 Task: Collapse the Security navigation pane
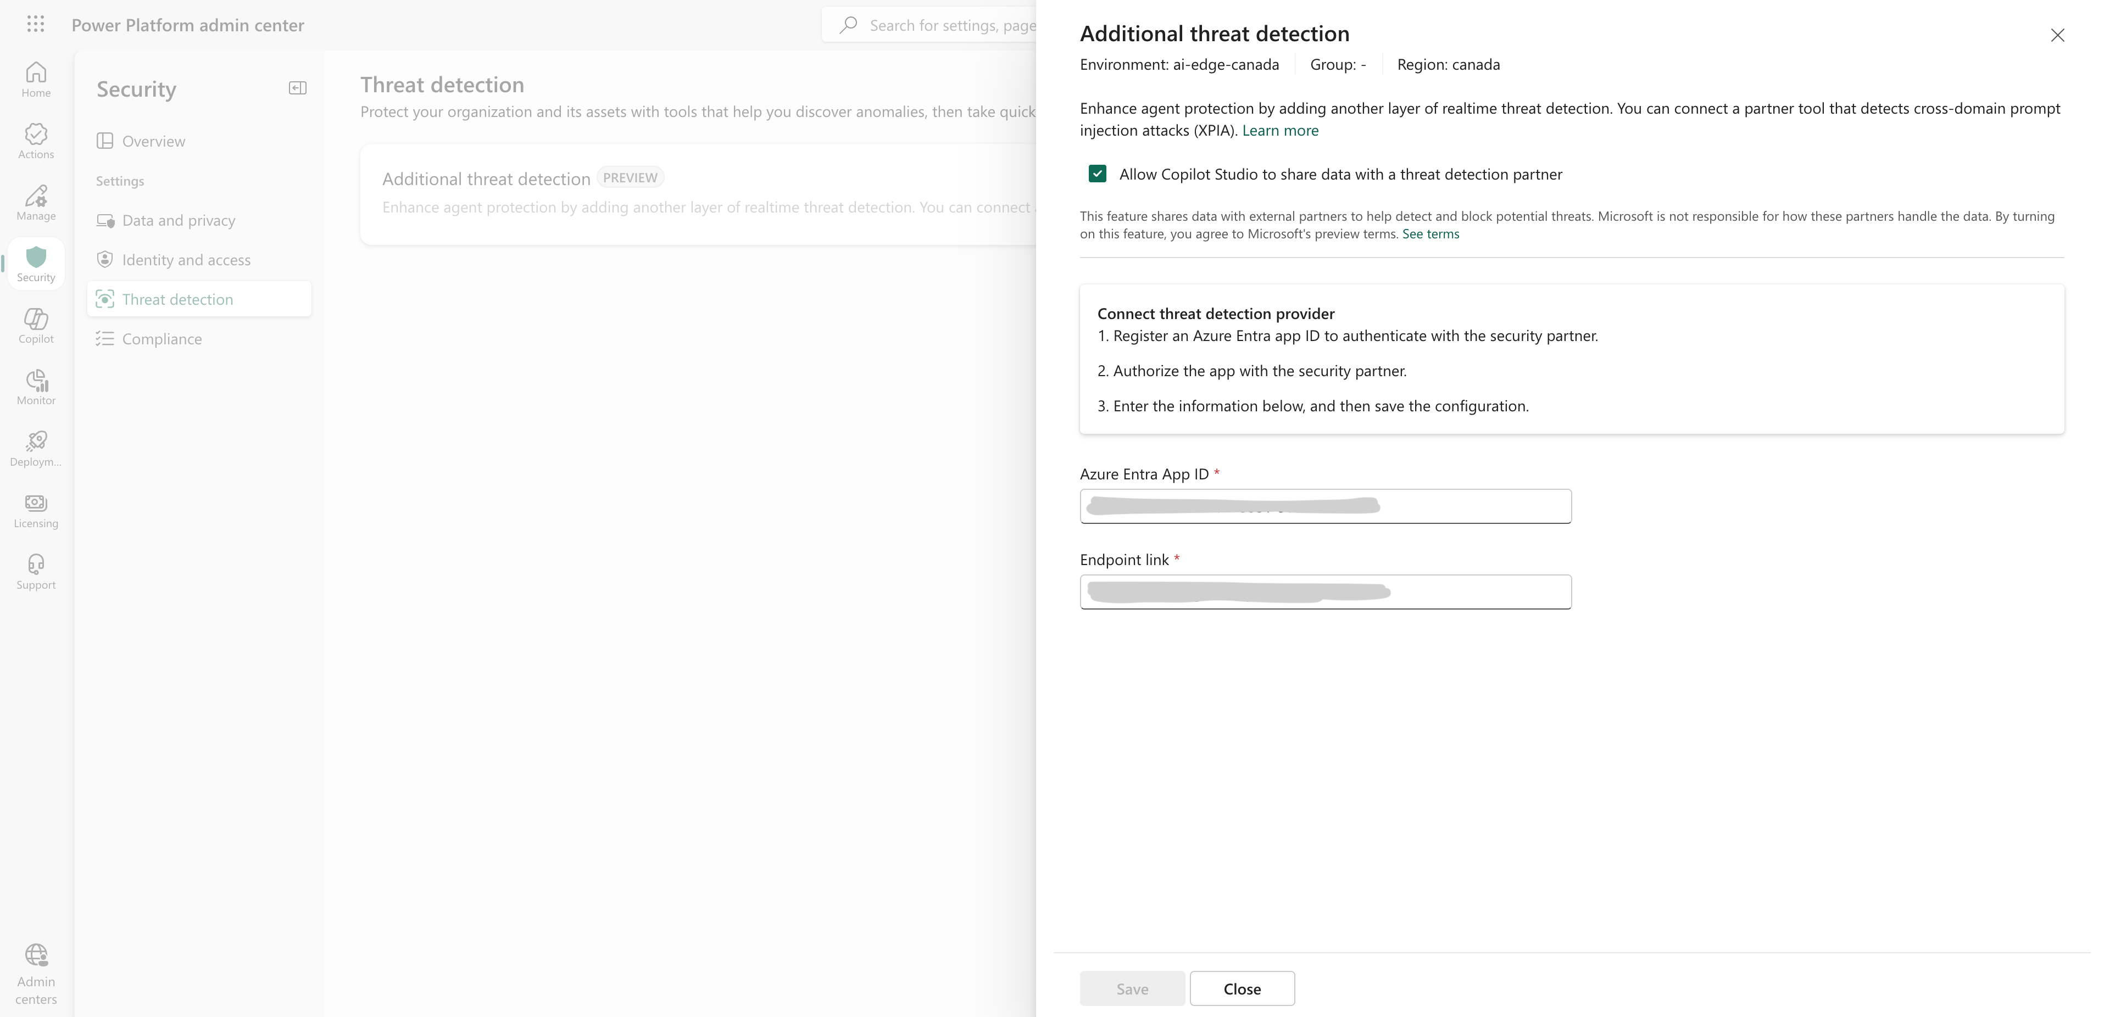297,88
